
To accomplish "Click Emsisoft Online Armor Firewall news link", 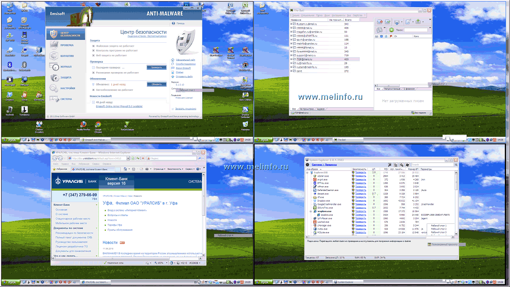I will pyautogui.click(x=119, y=106).
